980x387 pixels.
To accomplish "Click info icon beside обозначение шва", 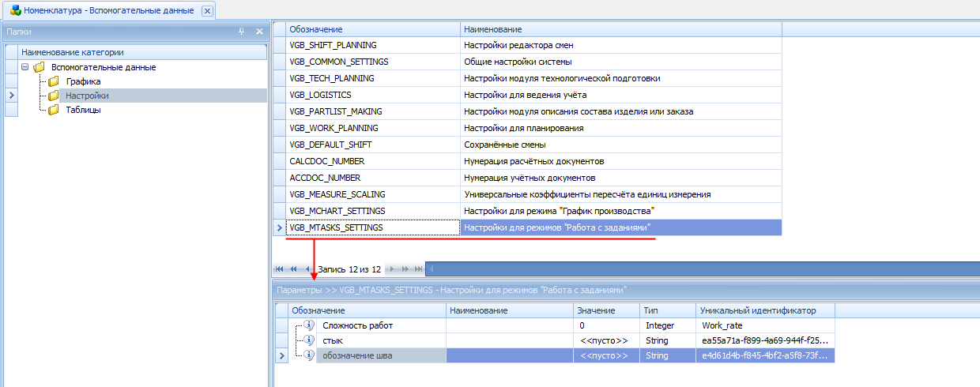I will point(309,355).
